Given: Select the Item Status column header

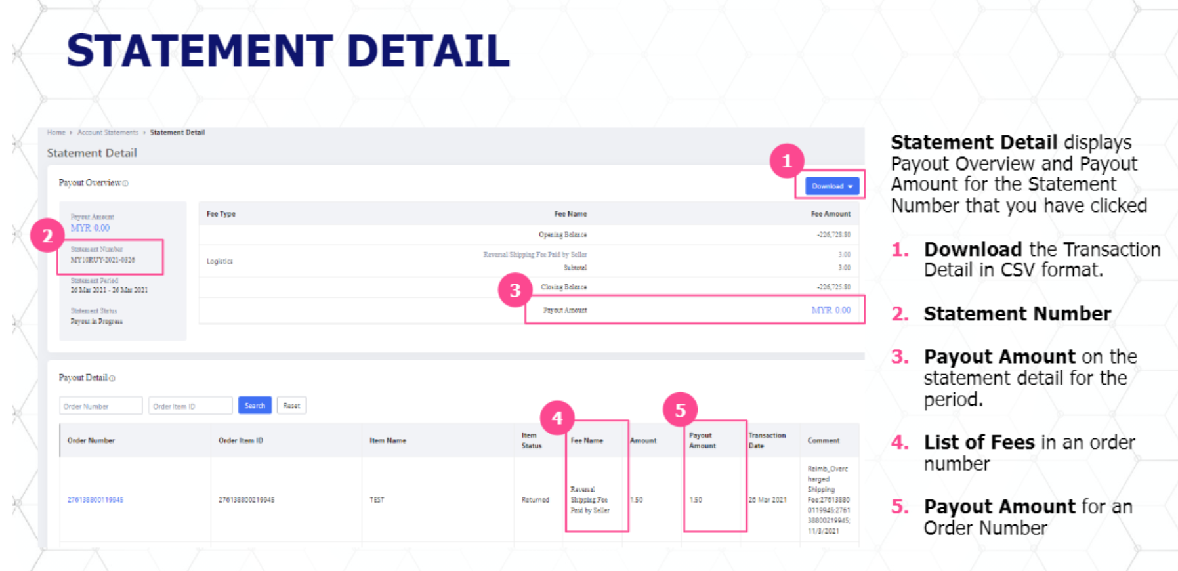Looking at the screenshot, I should click(x=530, y=440).
